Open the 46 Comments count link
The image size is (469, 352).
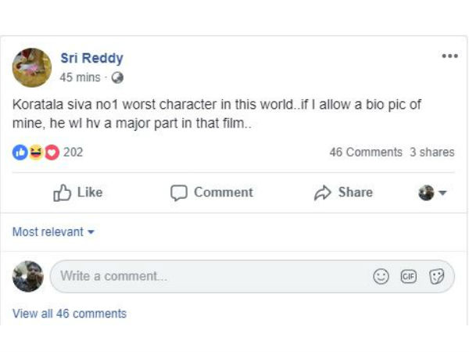(366, 153)
